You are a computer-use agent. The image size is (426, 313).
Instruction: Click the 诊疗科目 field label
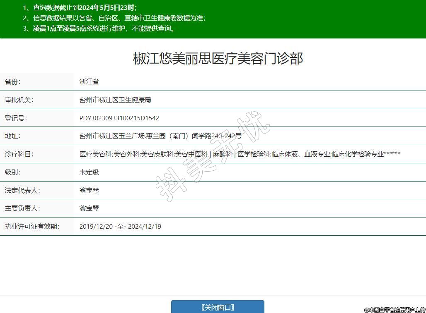click(19, 154)
